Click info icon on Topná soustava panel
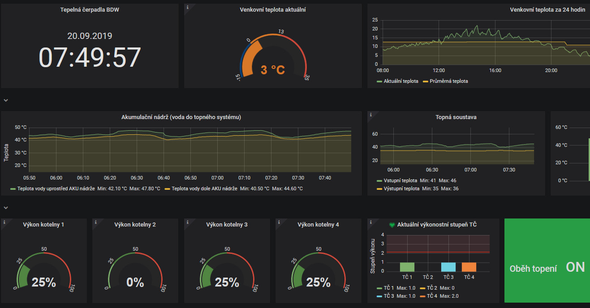 coord(370,115)
